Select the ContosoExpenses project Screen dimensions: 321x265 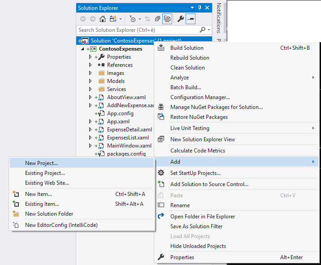click(121, 49)
